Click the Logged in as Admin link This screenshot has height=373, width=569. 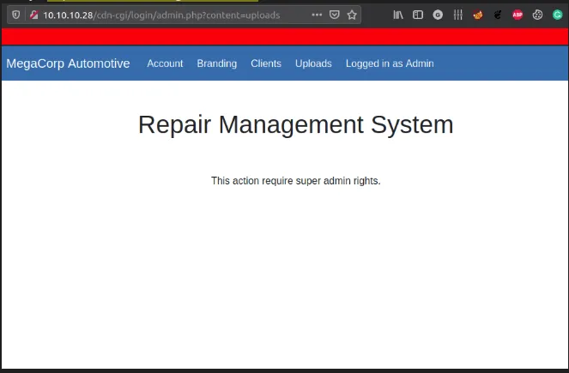coord(390,63)
